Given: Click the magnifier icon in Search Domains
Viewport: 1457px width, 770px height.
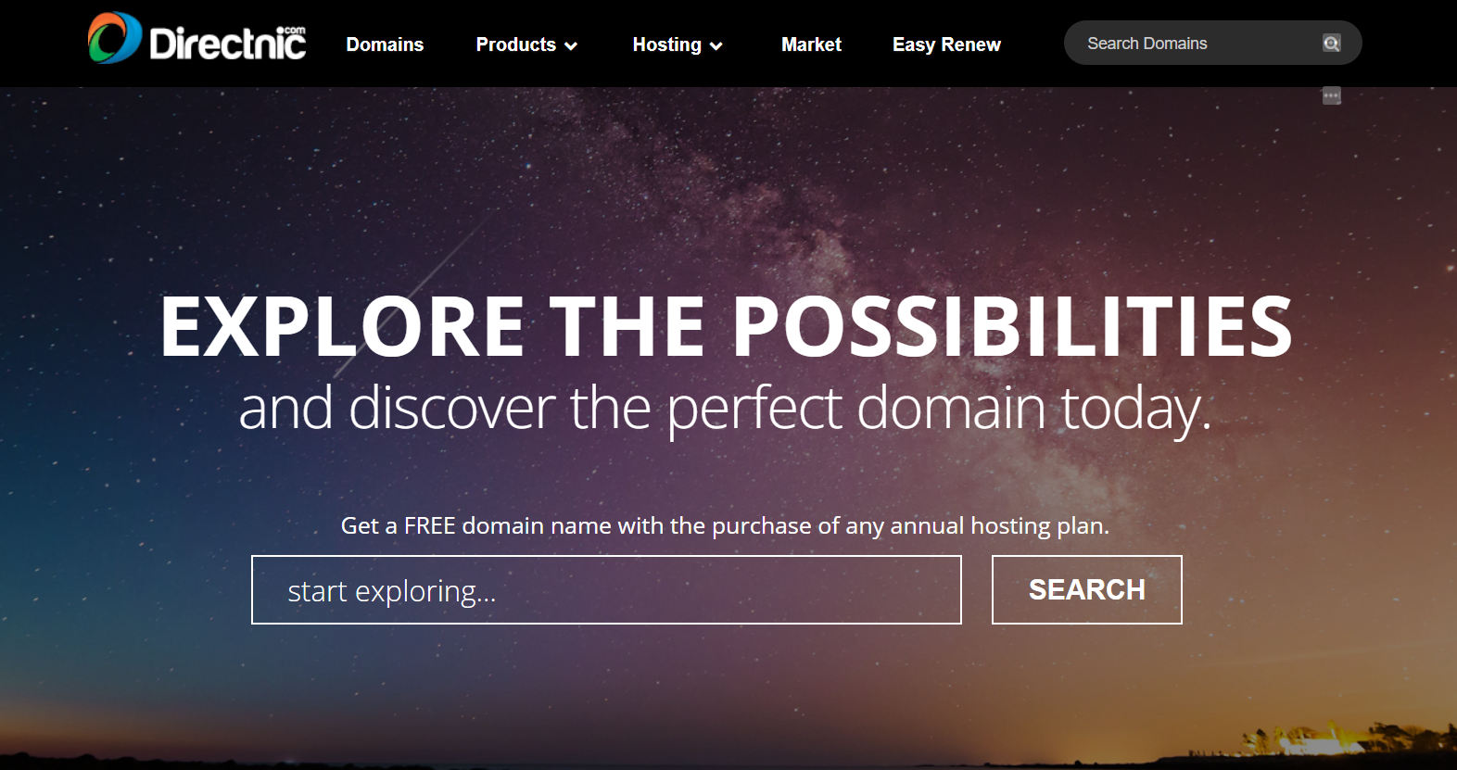Looking at the screenshot, I should point(1331,44).
